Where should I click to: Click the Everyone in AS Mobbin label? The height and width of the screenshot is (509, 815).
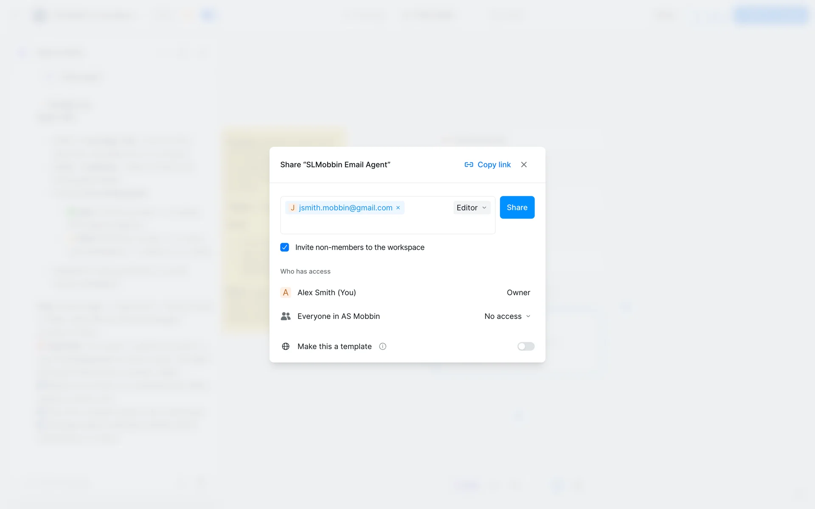[338, 316]
